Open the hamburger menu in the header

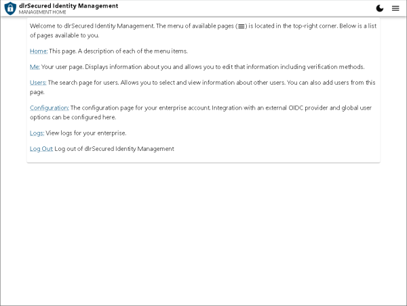coord(395,8)
